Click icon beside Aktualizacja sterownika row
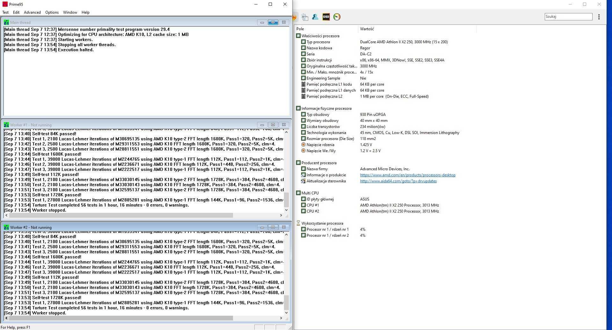Image resolution: width=612 pixels, height=330 pixels. click(x=303, y=181)
